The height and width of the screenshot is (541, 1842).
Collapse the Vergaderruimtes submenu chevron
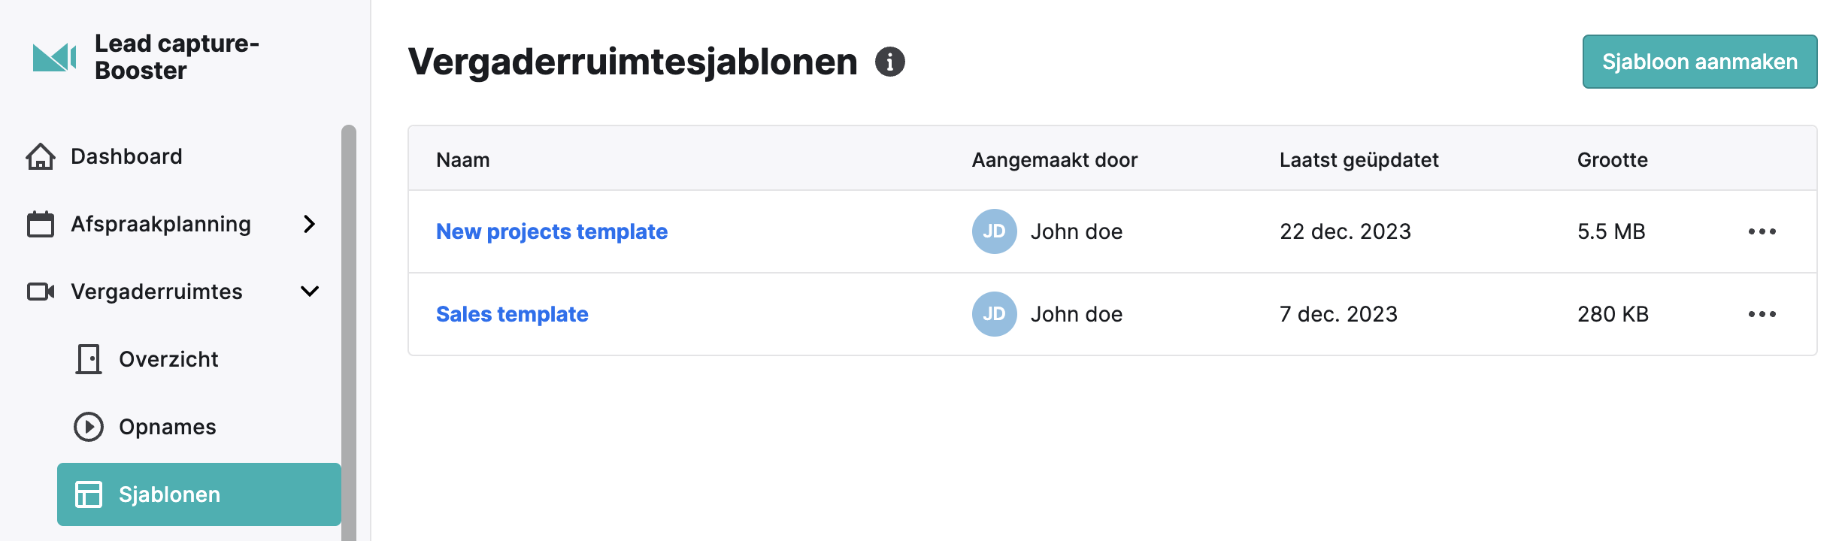[x=310, y=292]
